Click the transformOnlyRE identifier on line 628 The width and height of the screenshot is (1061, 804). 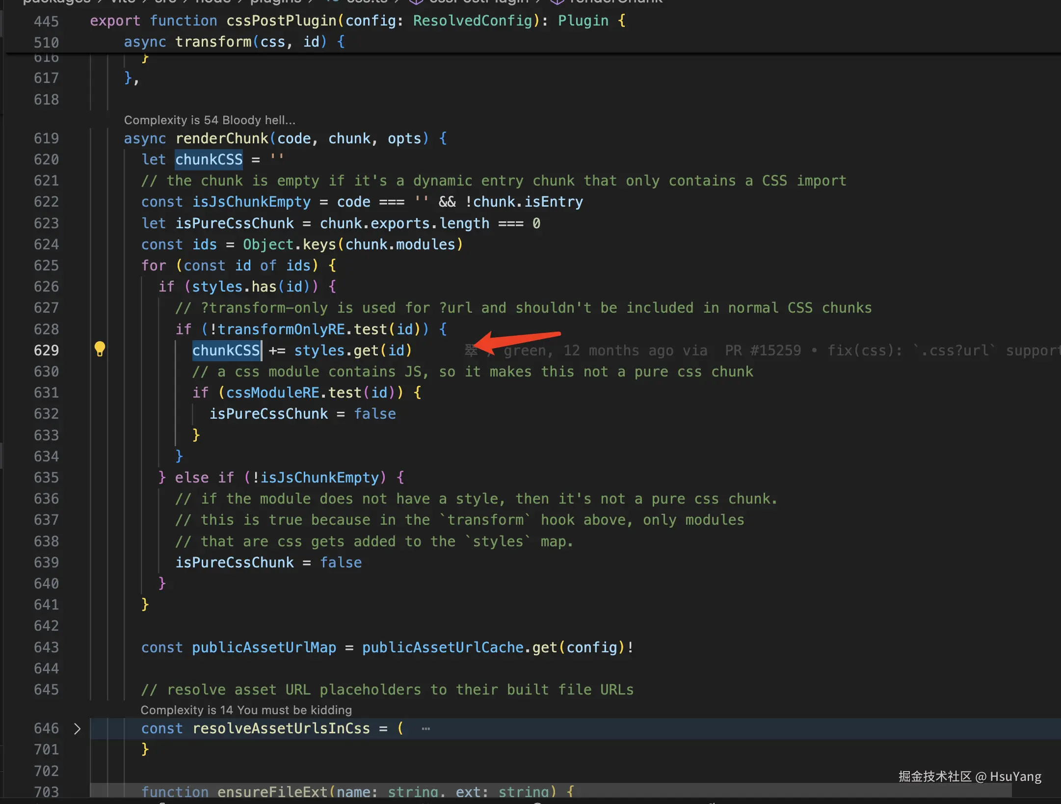(281, 329)
